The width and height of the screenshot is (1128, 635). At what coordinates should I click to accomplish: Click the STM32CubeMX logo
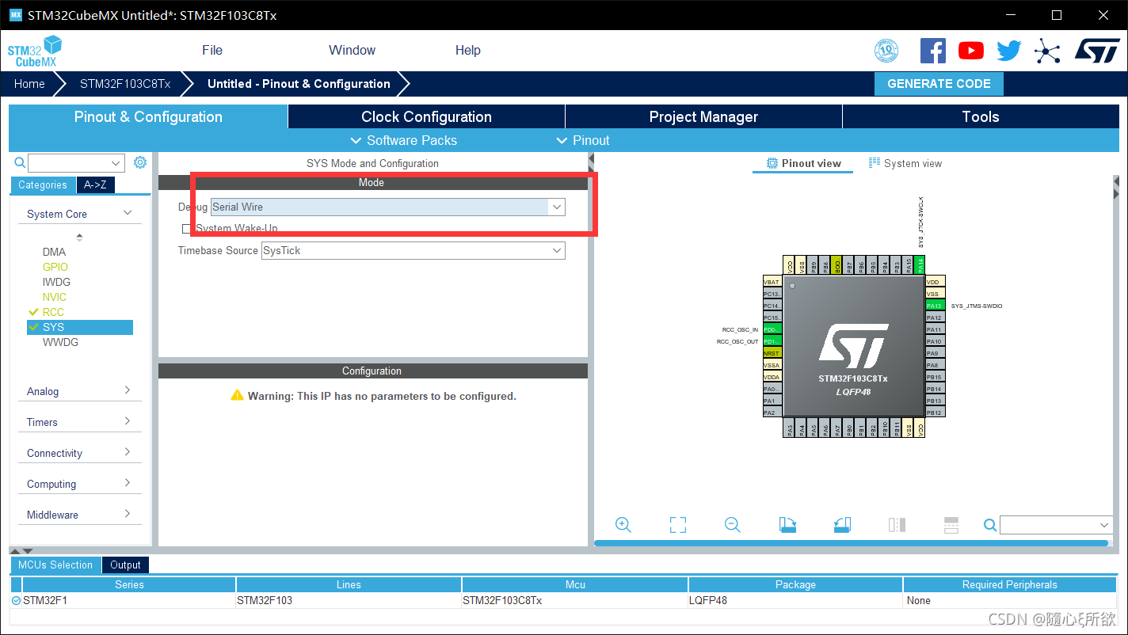tap(35, 51)
